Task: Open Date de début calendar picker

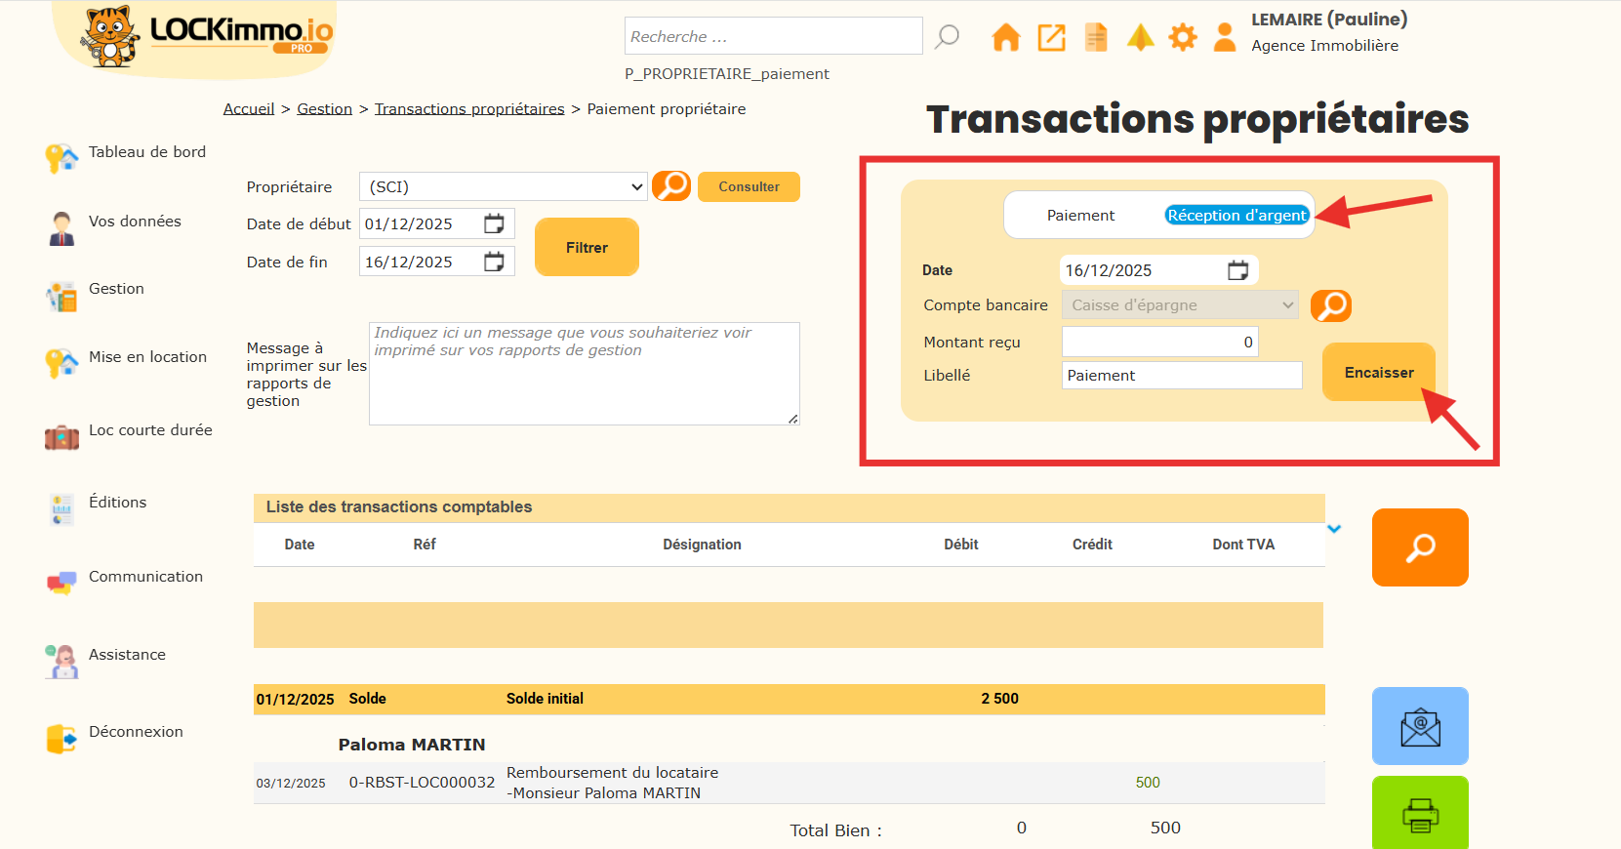Action: coord(495,224)
